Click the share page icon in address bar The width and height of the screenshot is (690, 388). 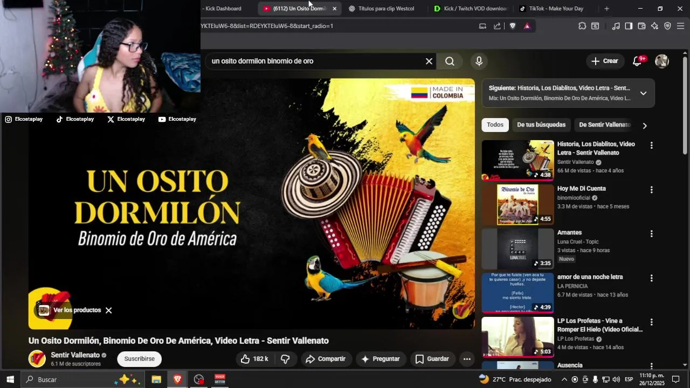(497, 26)
